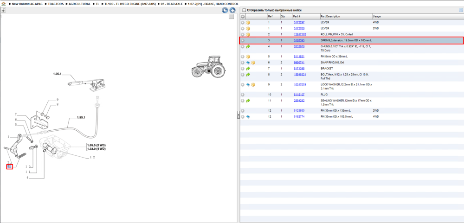The image size is (464, 223).
Task: Add part 5173297 with its plus icon
Action: [243, 22]
